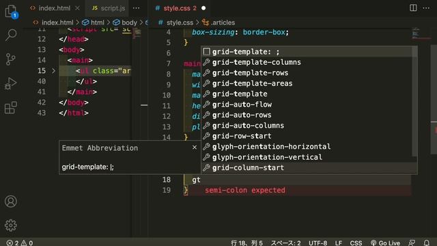Click errors and warnings status indicator
437x246 pixels.
[20, 243]
